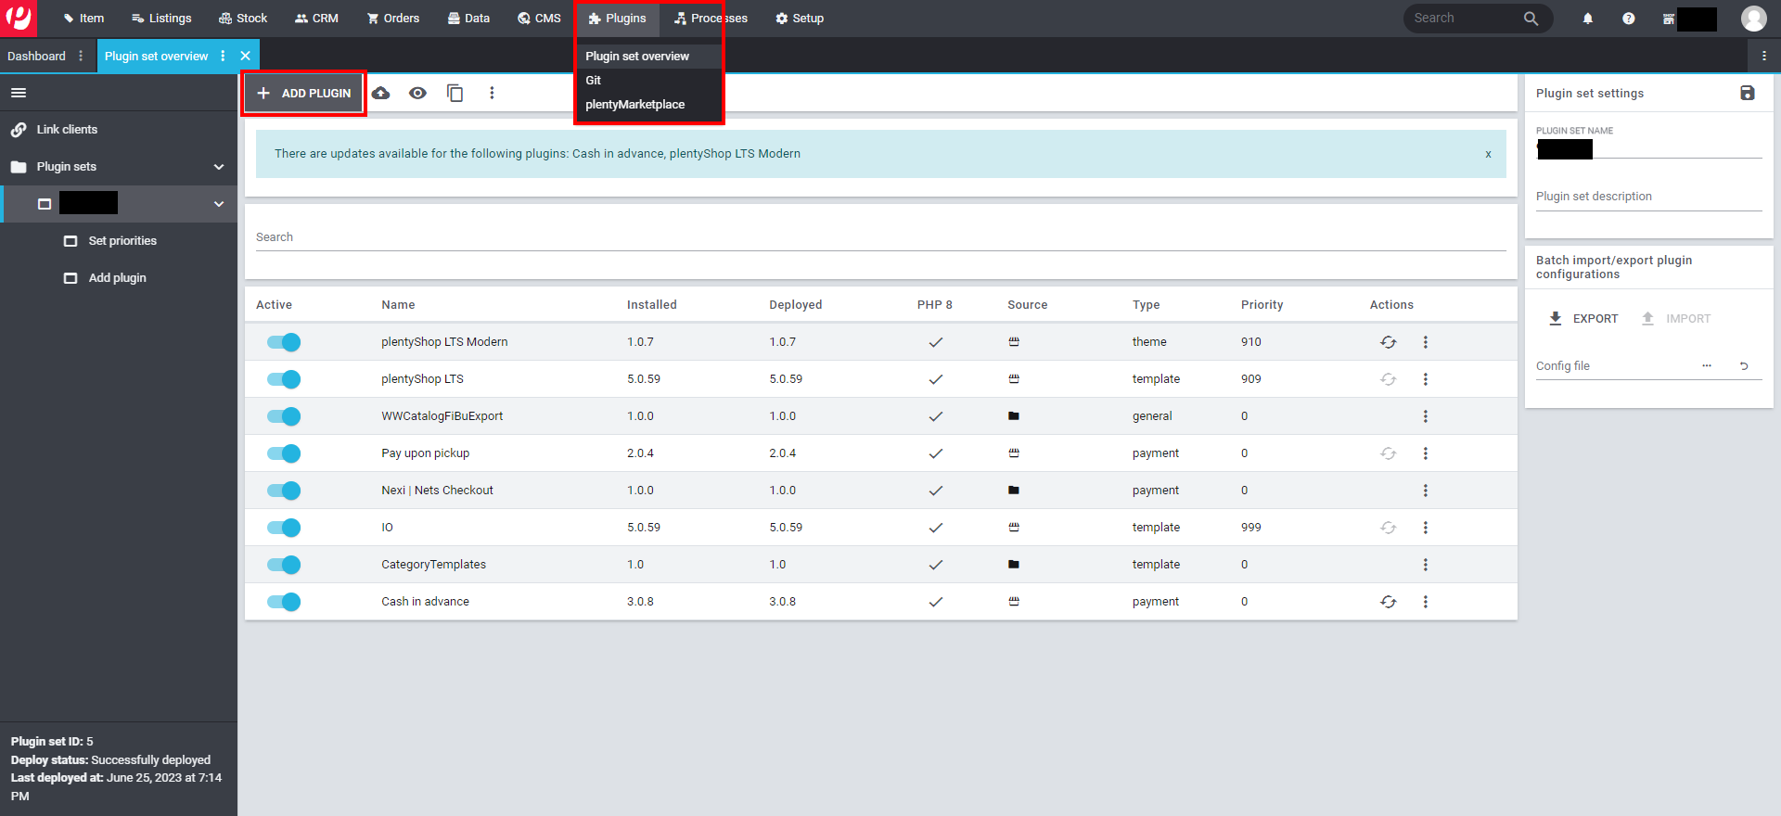
Task: Close the Plugin set overview tab
Action: (x=246, y=56)
